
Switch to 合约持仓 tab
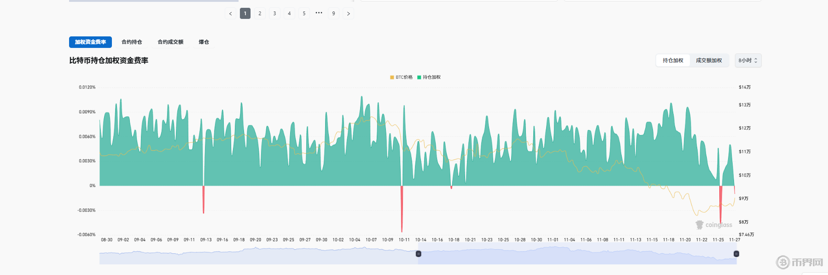point(132,42)
